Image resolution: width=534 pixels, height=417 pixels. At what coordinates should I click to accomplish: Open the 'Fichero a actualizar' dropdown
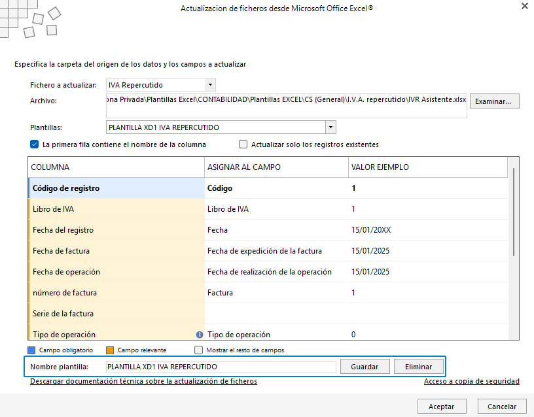(x=211, y=85)
